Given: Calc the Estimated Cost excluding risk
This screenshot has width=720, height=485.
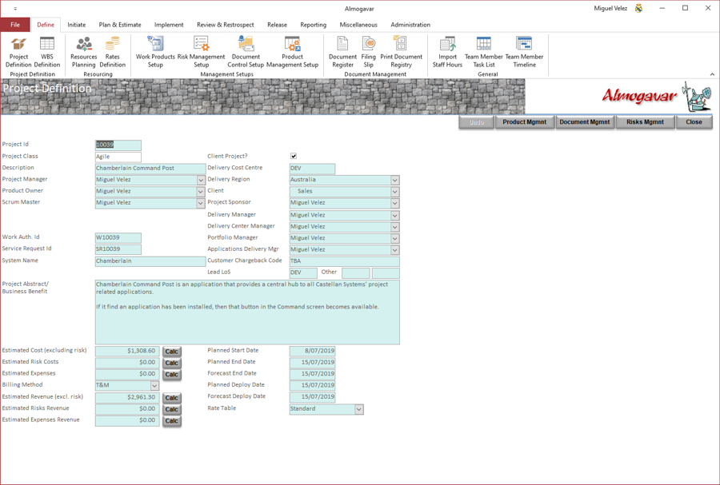Looking at the screenshot, I should [x=172, y=352].
